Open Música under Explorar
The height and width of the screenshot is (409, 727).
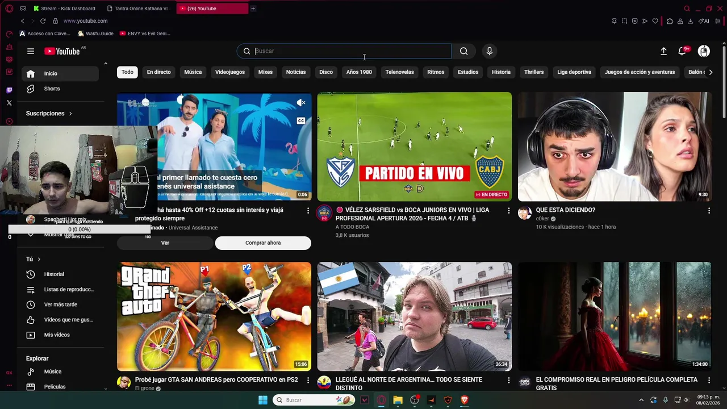(x=60, y=372)
